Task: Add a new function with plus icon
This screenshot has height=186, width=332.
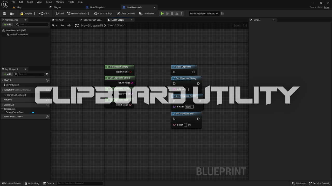Action: coord(47,90)
